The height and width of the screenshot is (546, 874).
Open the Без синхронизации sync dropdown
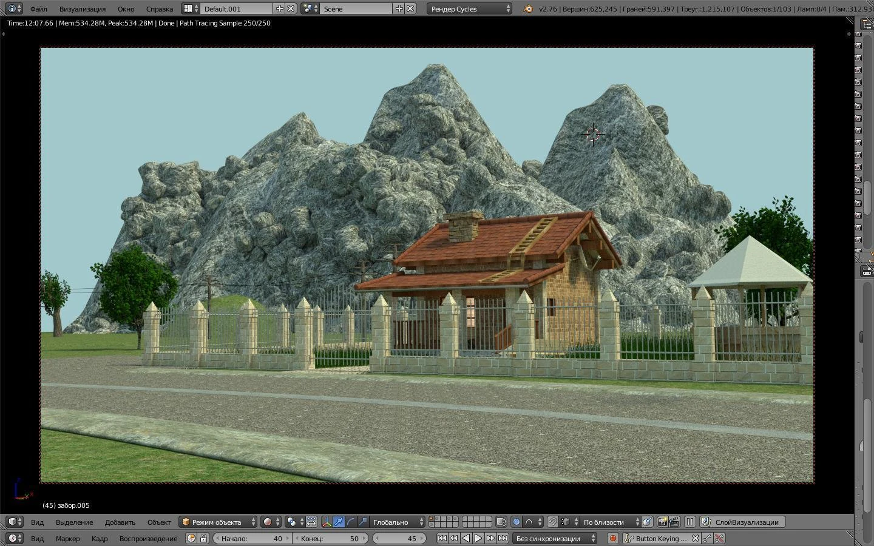coord(555,538)
